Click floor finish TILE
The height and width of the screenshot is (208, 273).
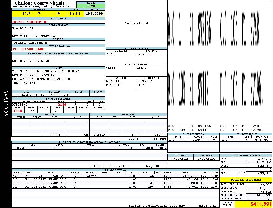140,85
